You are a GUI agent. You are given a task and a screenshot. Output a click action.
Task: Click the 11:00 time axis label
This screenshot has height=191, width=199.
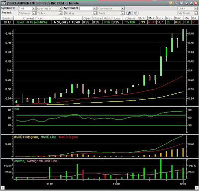coord(116,184)
